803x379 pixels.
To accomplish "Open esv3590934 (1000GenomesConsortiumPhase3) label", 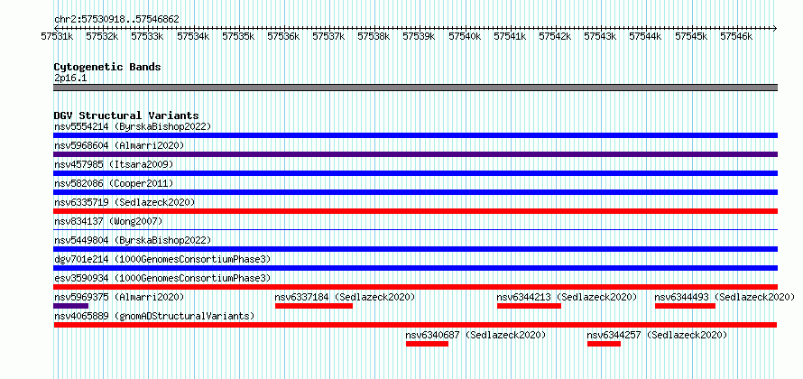I will [162, 278].
